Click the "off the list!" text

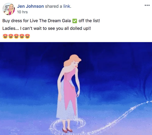(x=89, y=21)
